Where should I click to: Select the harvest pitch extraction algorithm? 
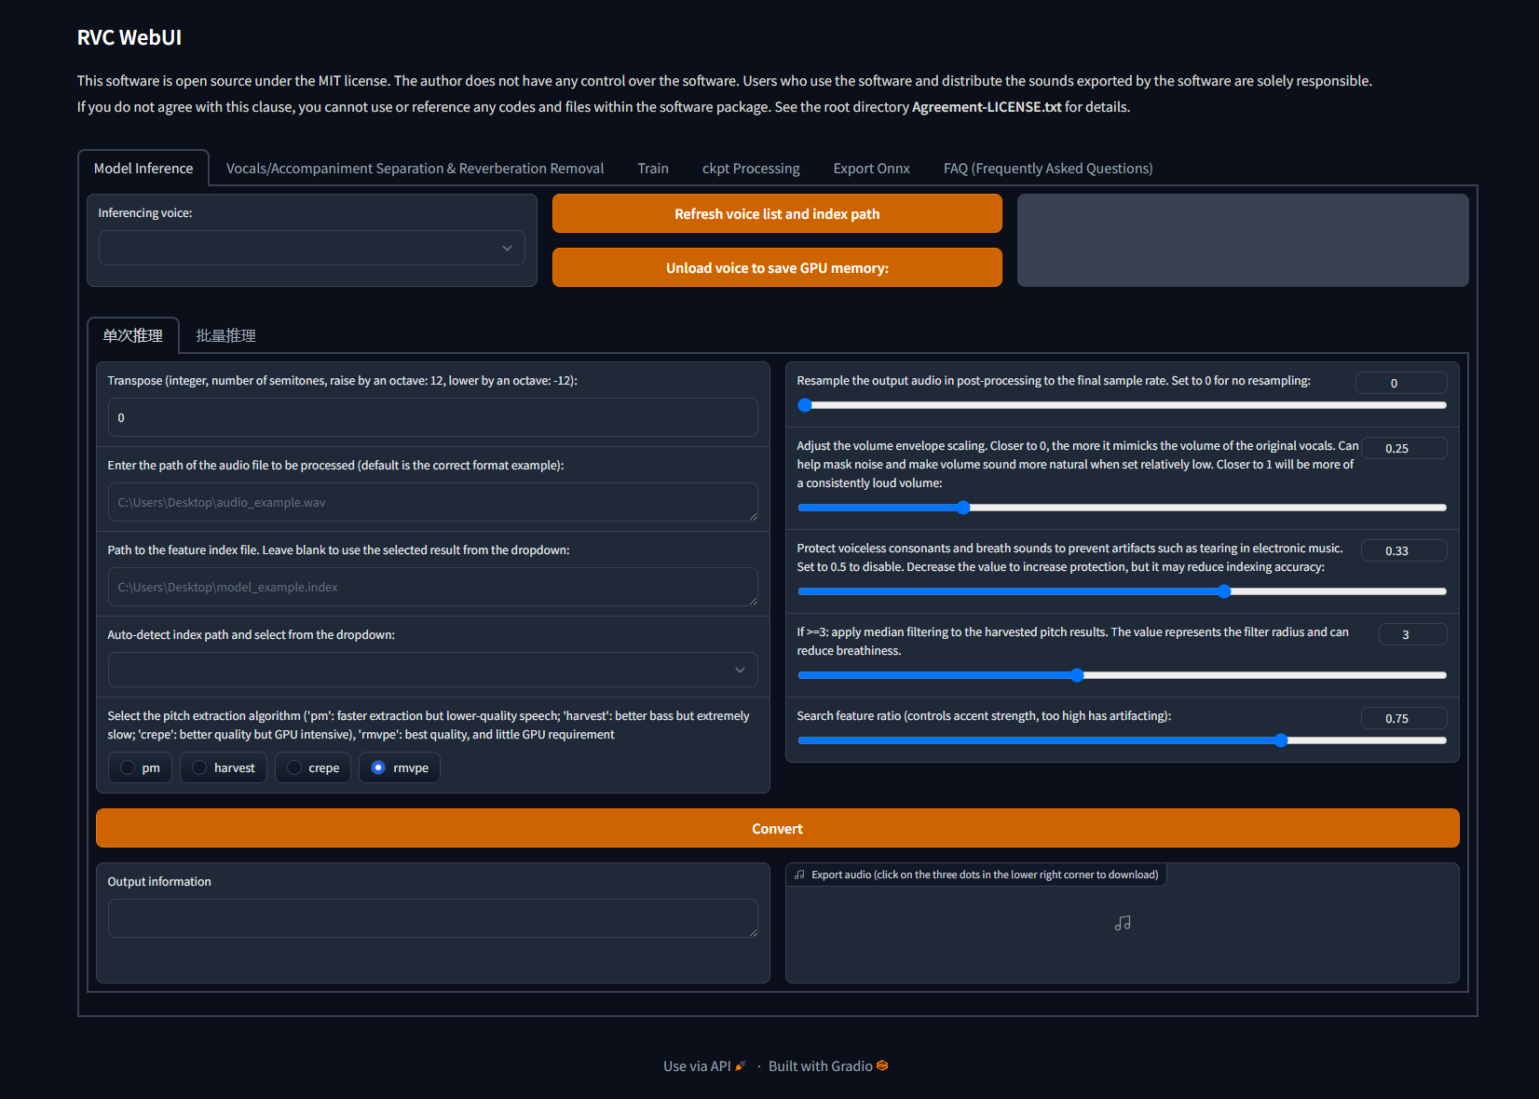point(224,767)
